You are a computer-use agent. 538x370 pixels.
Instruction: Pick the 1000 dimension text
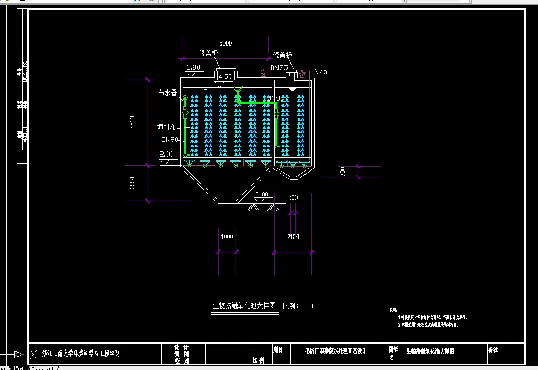[x=227, y=237]
